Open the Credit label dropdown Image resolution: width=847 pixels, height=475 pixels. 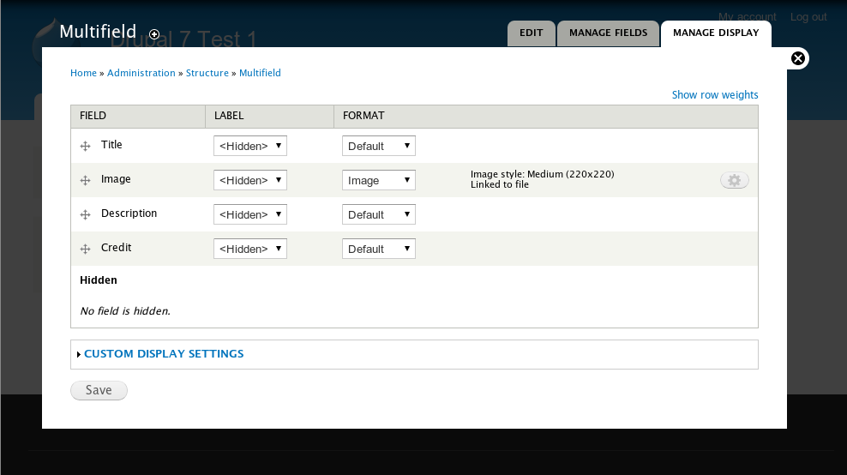[x=250, y=249]
